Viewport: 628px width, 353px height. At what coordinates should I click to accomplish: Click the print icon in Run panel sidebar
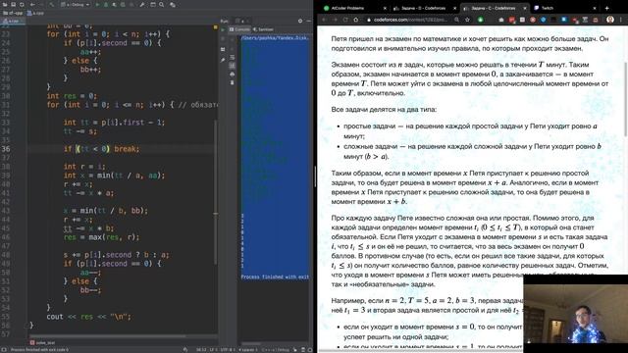(x=232, y=75)
